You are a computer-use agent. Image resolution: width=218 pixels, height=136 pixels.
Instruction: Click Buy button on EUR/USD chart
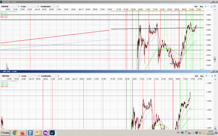point(201,7)
